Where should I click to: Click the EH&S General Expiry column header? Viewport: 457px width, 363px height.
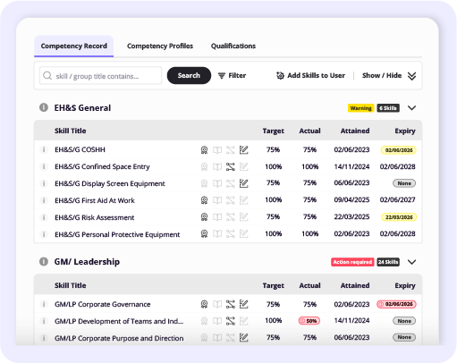(405, 131)
